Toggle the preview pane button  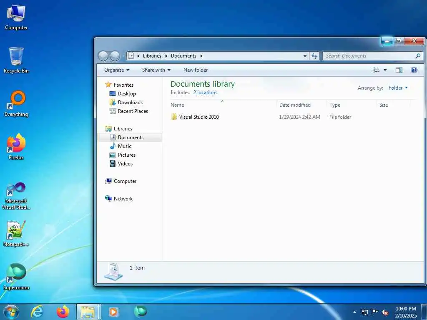pos(399,70)
